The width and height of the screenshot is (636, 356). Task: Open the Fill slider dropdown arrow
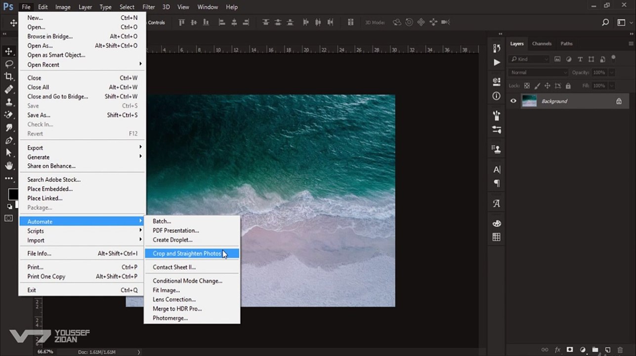point(612,86)
